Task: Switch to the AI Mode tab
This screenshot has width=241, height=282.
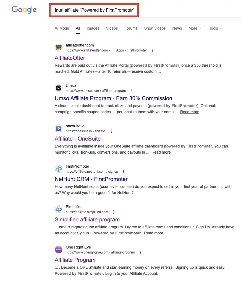Action: tap(62, 28)
